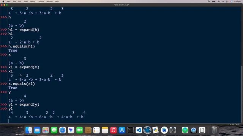The width and height of the screenshot is (243, 136).
Task: Open the Window menu
Action: [49, 2]
